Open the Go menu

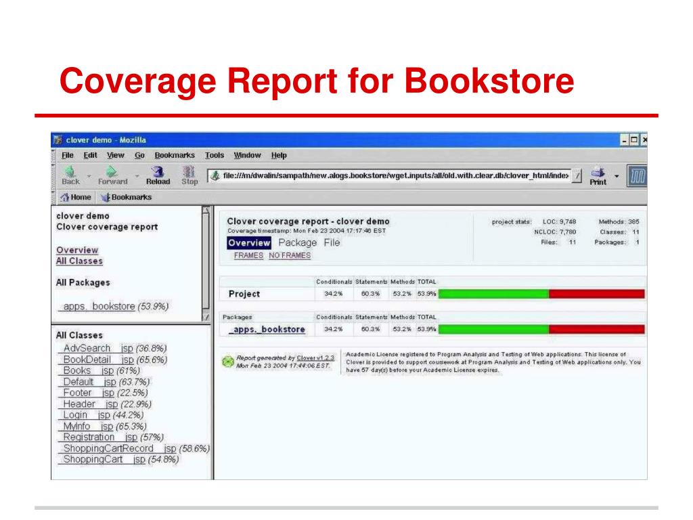click(x=139, y=155)
